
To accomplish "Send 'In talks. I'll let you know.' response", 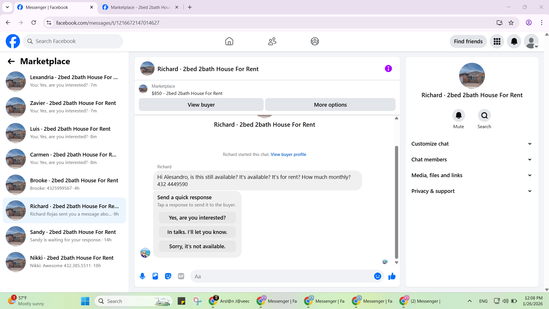I will [197, 232].
